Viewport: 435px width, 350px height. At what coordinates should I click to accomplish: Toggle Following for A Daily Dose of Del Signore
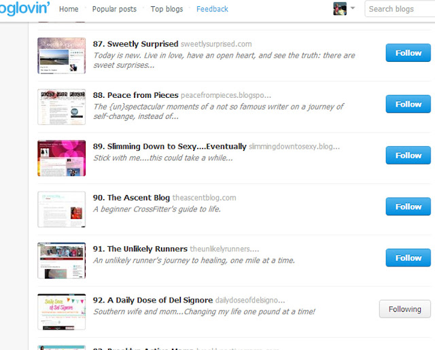tap(405, 309)
